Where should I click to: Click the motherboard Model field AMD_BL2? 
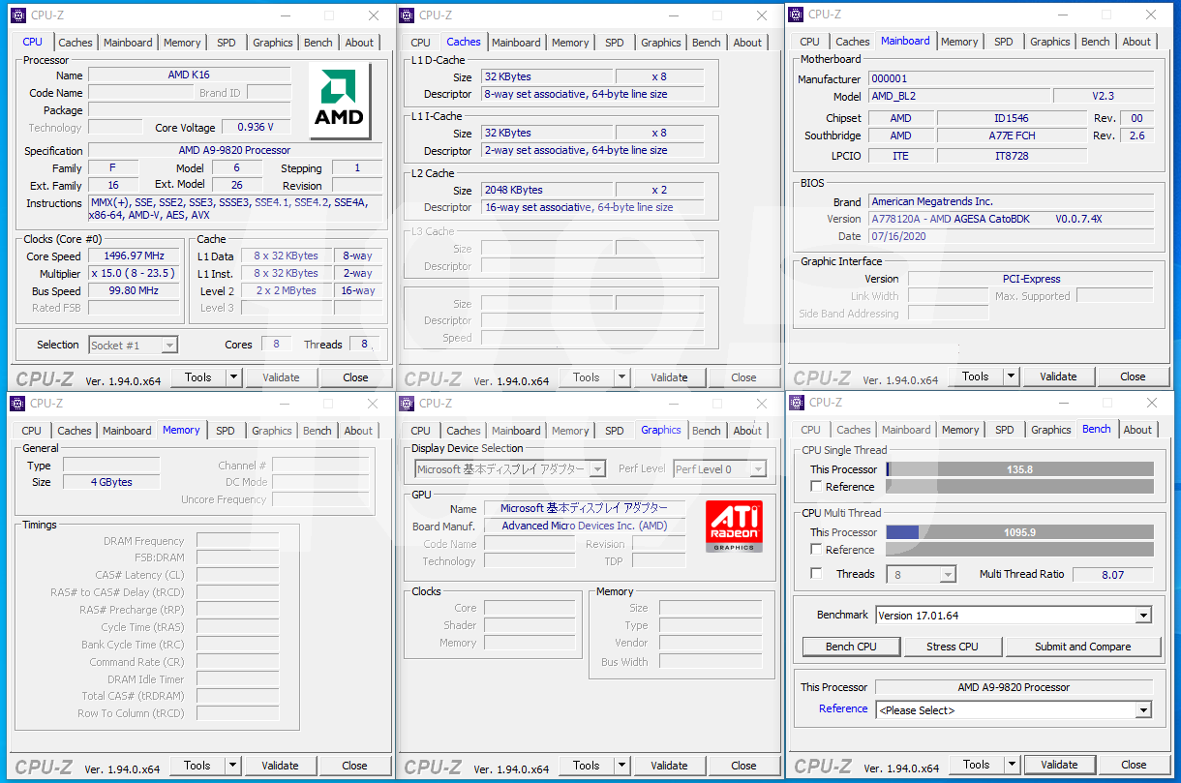[958, 96]
